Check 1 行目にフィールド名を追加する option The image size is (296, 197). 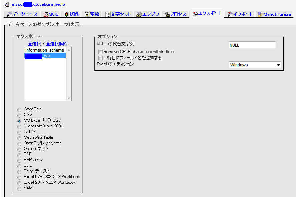[x=100, y=58]
